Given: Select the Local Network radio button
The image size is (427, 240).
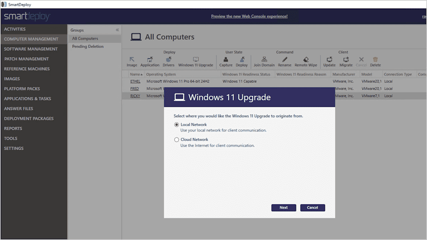Looking at the screenshot, I should tap(176, 125).
